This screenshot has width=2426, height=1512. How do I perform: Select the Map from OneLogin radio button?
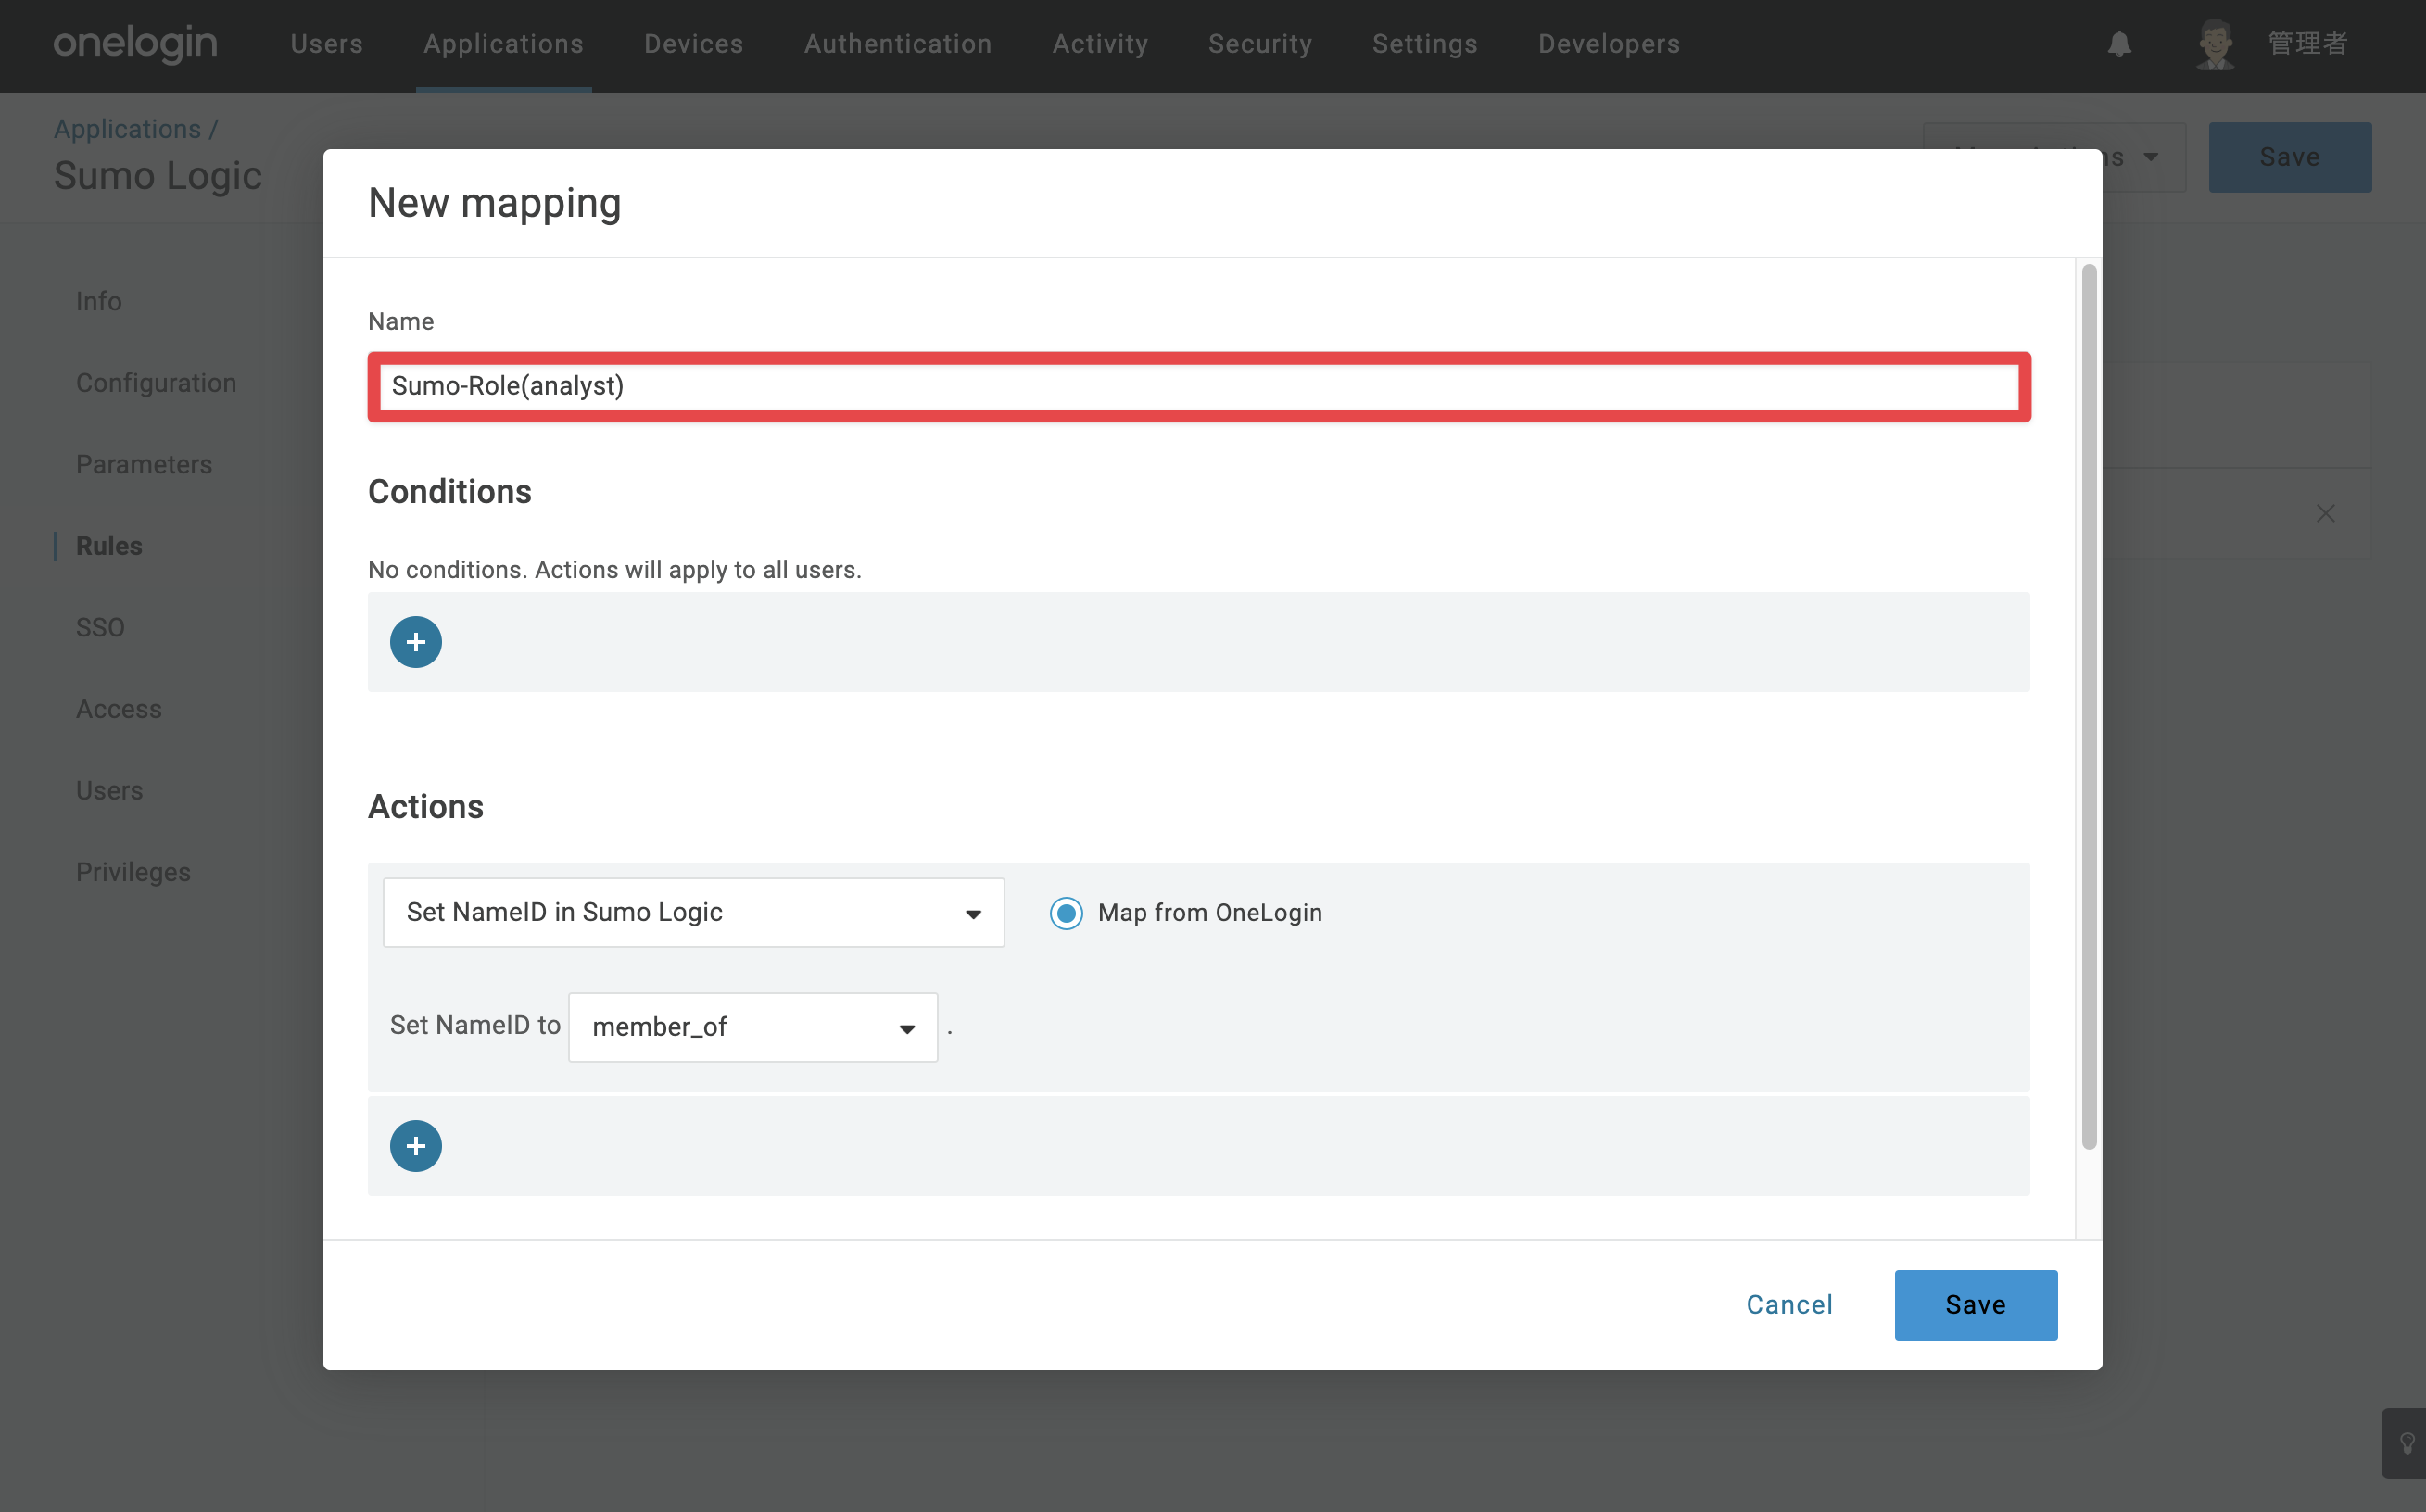tap(1066, 913)
